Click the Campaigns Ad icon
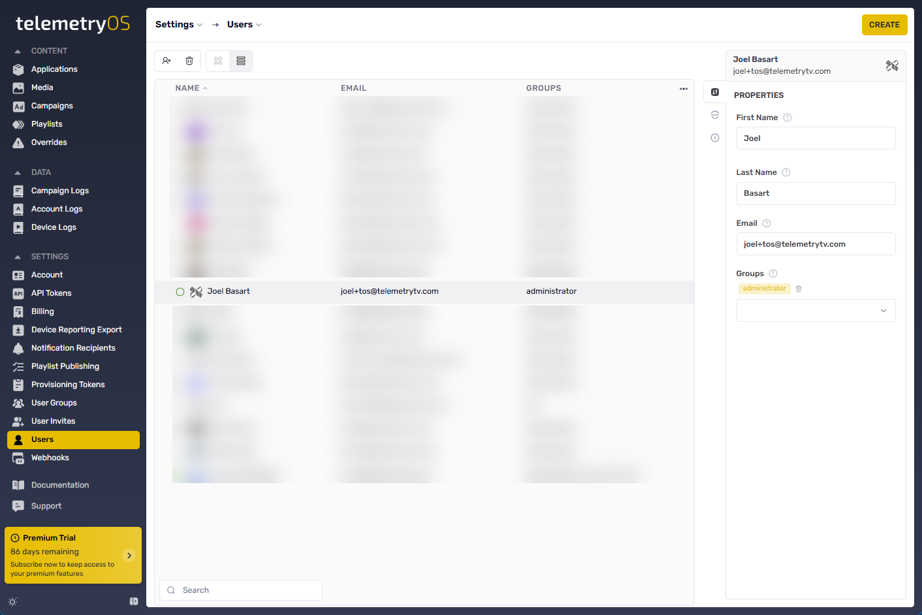The image size is (922, 615). click(18, 106)
